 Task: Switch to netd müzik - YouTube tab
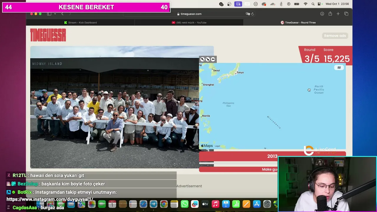pos(189,22)
